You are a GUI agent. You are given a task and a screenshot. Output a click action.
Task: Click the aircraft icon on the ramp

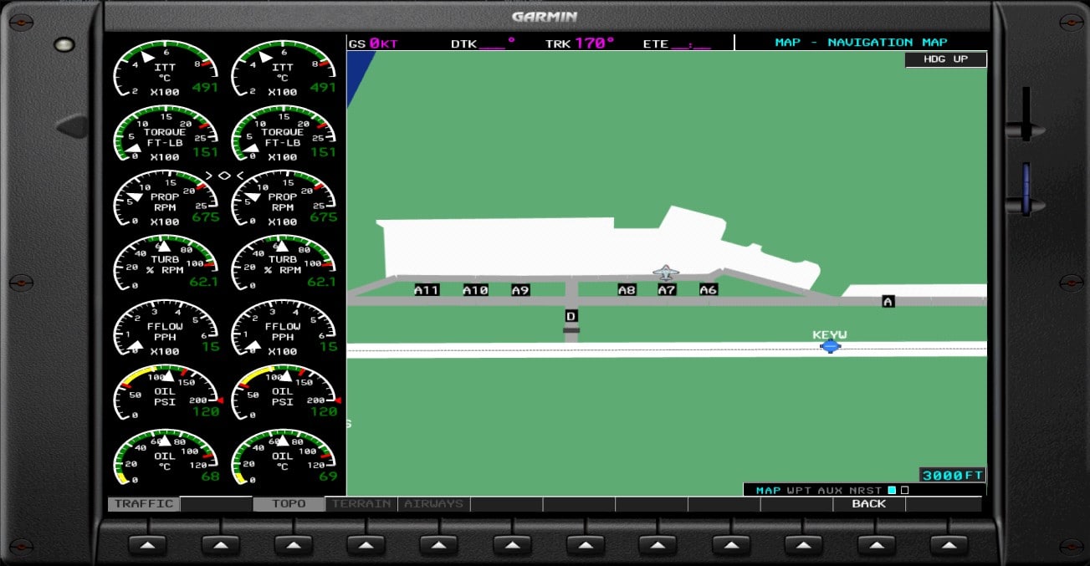pyautogui.click(x=666, y=273)
